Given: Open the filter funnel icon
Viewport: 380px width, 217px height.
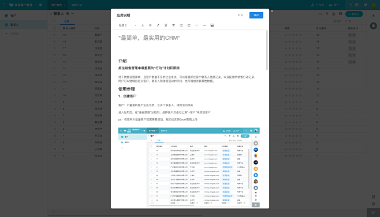Looking at the screenshot, I should point(327,14).
